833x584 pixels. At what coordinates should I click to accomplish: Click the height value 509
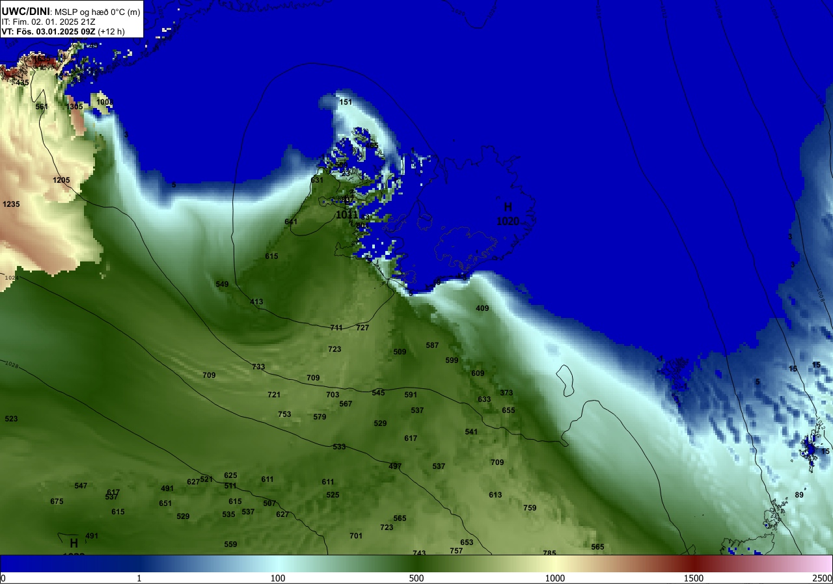point(400,352)
